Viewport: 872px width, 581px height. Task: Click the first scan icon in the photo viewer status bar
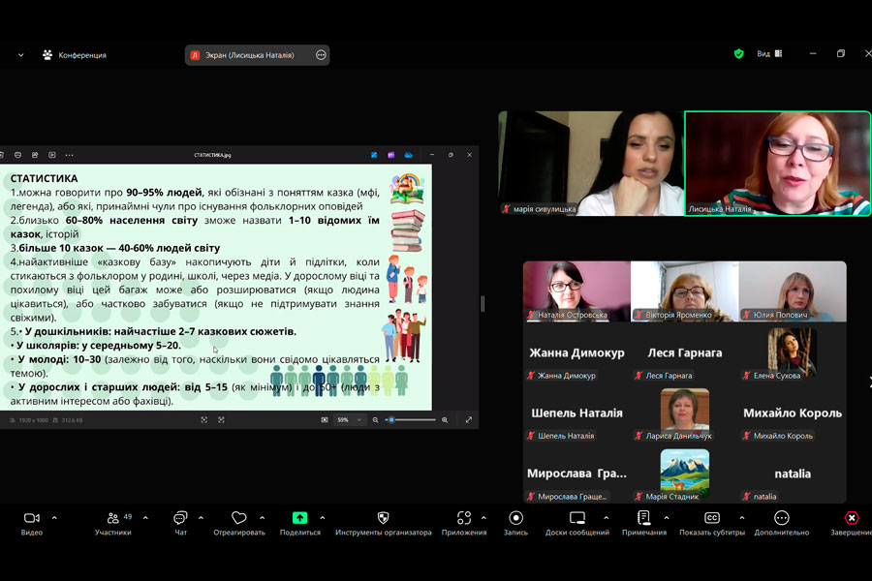click(204, 420)
